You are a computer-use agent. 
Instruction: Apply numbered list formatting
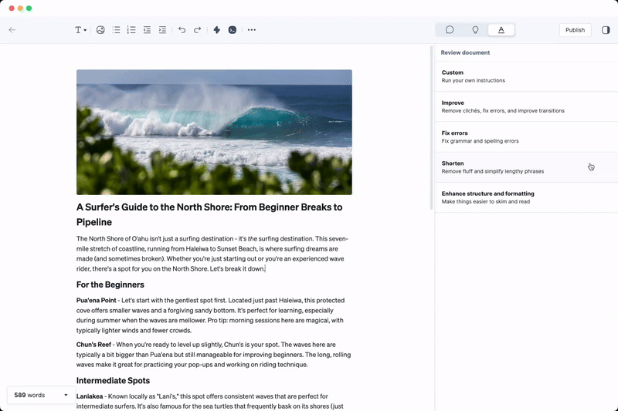(x=131, y=30)
